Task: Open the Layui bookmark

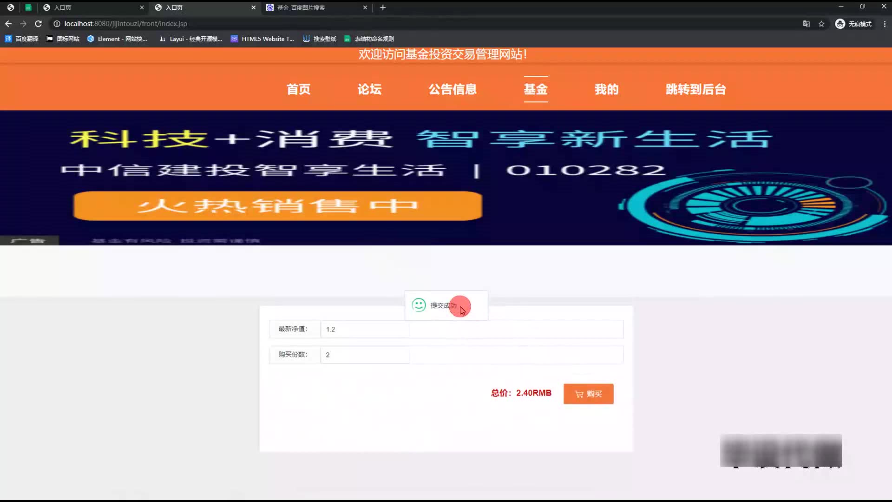Action: (190, 39)
